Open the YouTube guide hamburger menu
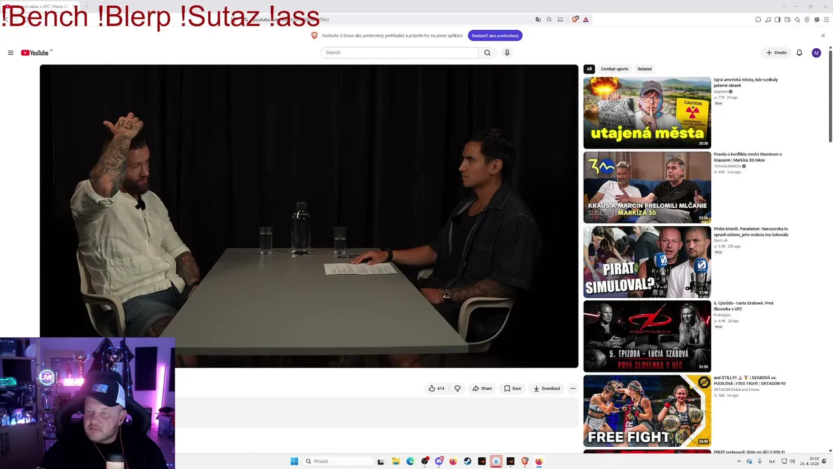 (10, 53)
